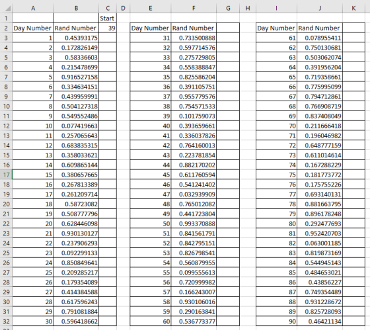This screenshot has height=330, width=370.
Task: Select cell with value 0.733500888
Action: pos(194,38)
